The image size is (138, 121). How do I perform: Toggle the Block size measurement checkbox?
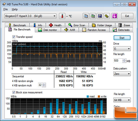tap(14, 92)
